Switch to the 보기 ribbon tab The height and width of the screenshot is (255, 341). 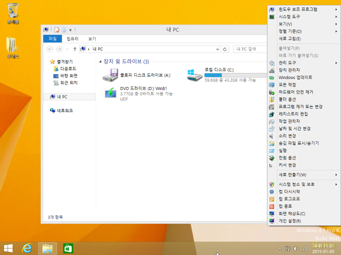92,39
